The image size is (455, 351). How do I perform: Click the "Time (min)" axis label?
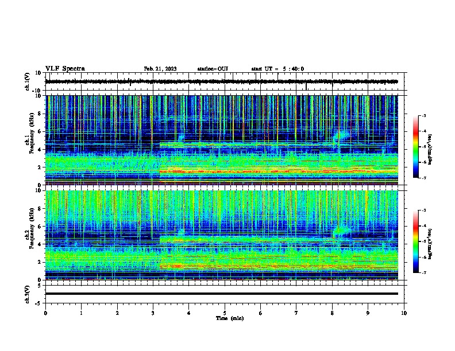[230, 318]
